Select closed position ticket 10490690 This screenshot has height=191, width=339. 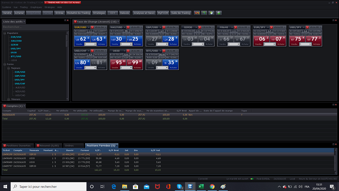[x=168, y=158]
